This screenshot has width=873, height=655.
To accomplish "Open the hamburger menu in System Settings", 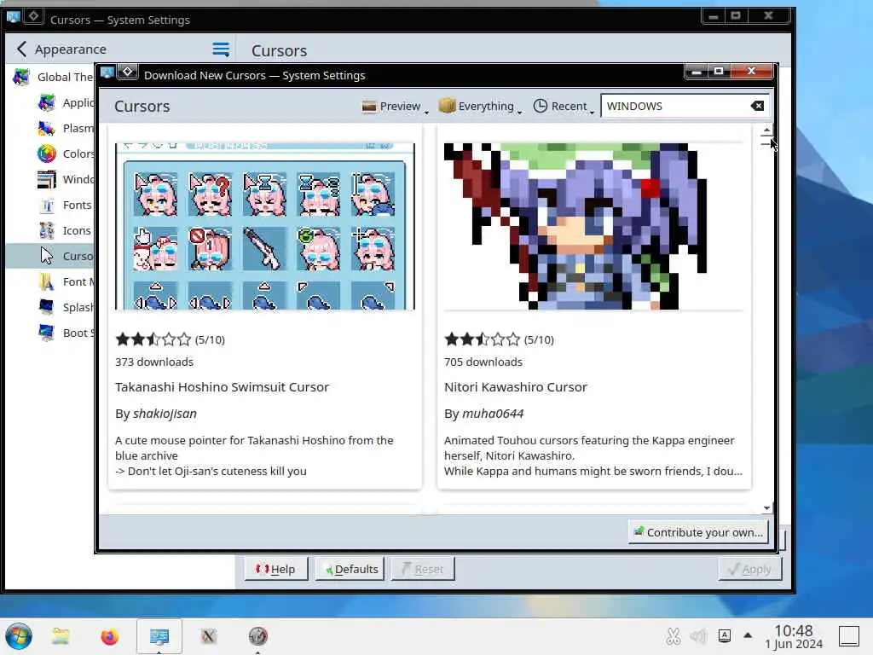I will click(221, 49).
